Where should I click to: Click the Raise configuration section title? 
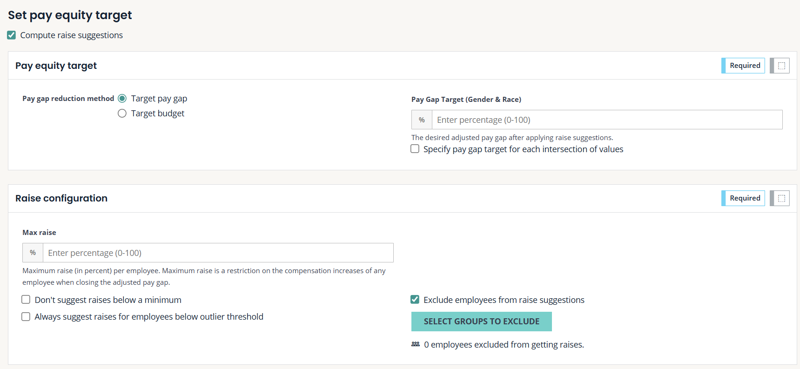point(61,198)
